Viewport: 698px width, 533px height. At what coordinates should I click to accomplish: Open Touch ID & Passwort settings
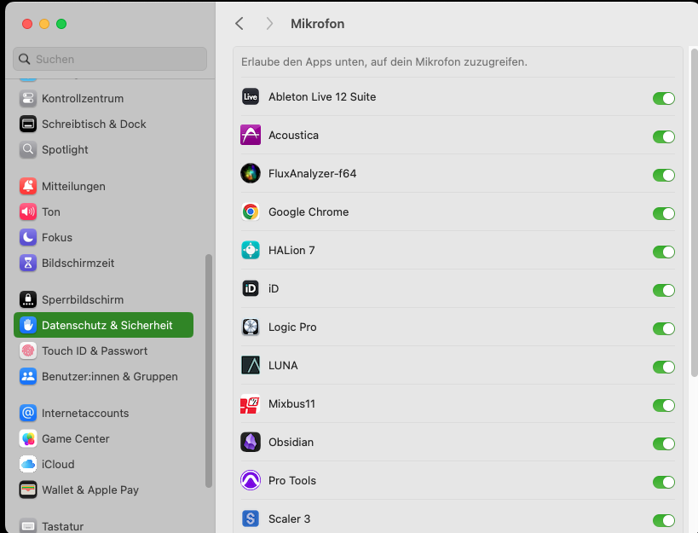coord(103,351)
